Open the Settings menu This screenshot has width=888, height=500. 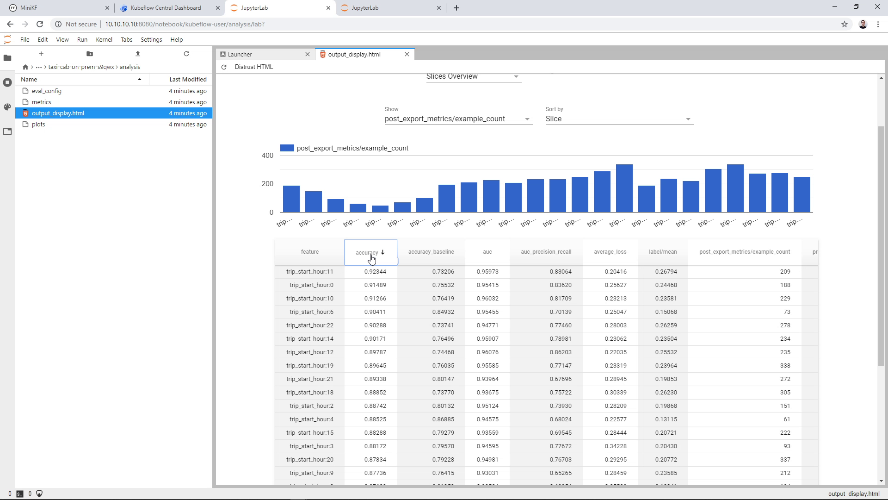click(151, 40)
